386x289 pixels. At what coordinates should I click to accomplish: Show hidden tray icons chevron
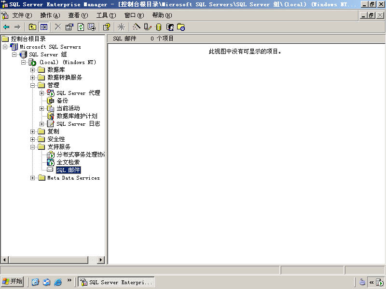[x=371, y=282]
